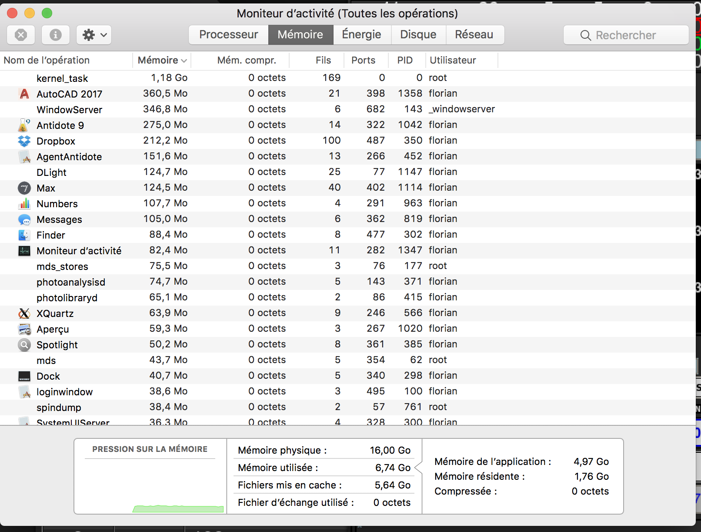Switch to the Disque tab
Viewport: 701px width, 532px height.
[418, 35]
